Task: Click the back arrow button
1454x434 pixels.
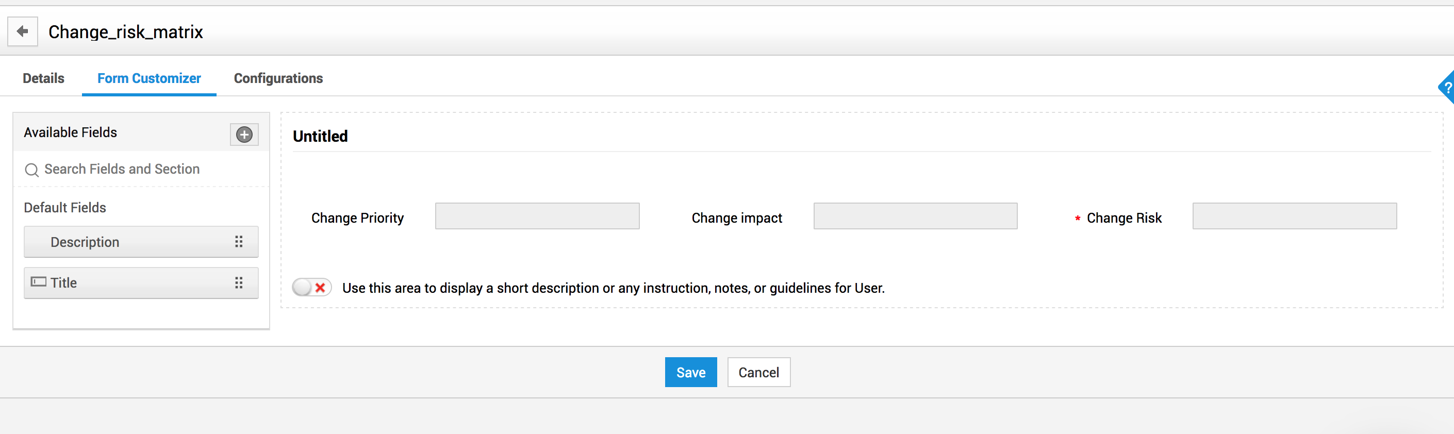Action: click(23, 31)
